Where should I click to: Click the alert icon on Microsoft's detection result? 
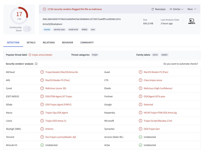[140, 121]
